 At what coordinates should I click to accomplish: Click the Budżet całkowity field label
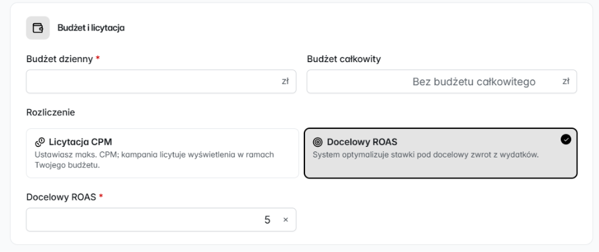[344, 60]
